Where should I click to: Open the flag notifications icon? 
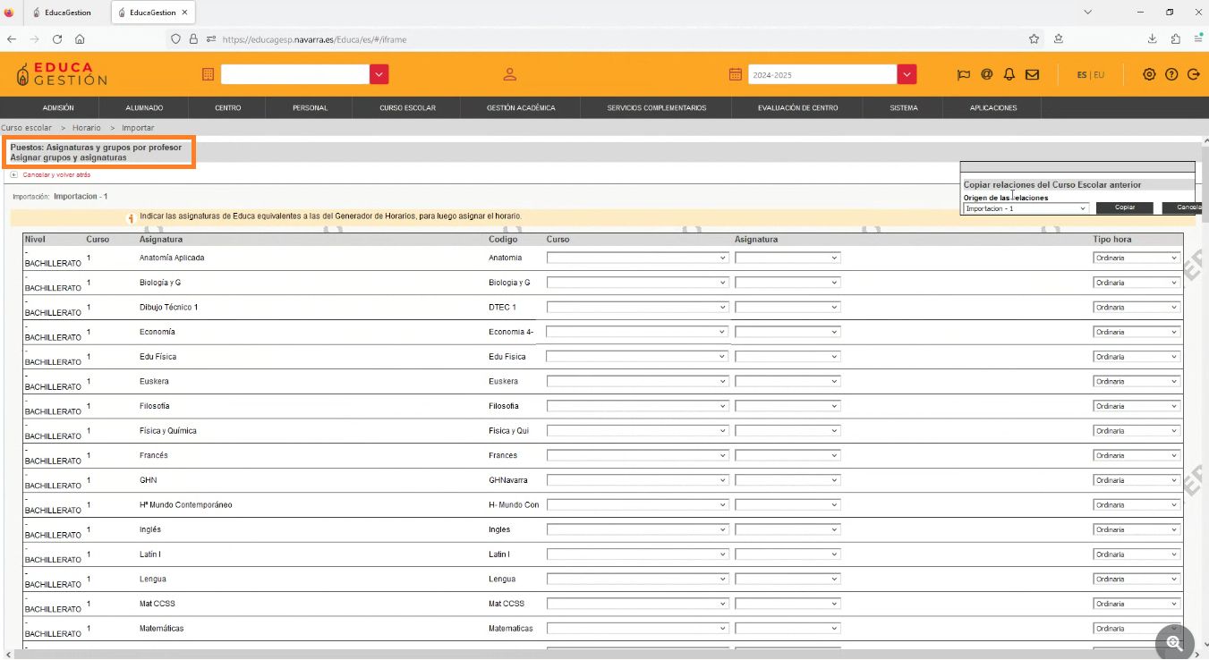pyautogui.click(x=964, y=75)
